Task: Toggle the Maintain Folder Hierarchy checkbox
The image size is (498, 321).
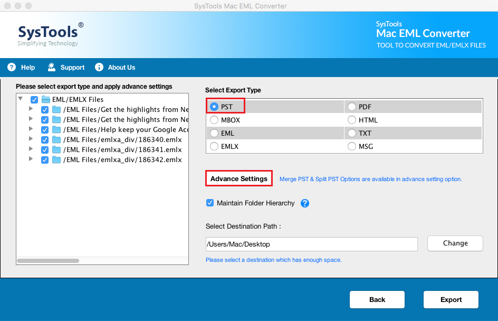Action: pos(210,203)
